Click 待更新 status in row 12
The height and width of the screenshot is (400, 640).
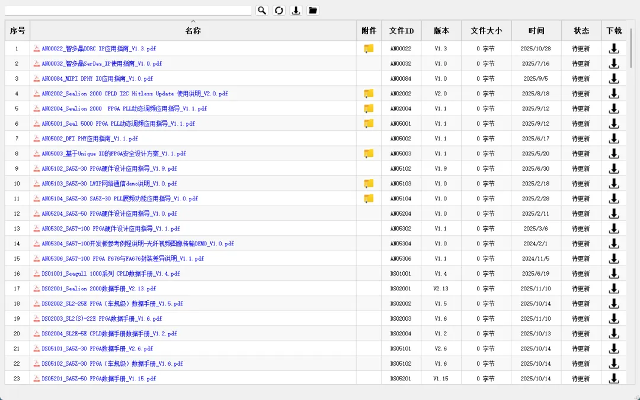[x=581, y=213]
